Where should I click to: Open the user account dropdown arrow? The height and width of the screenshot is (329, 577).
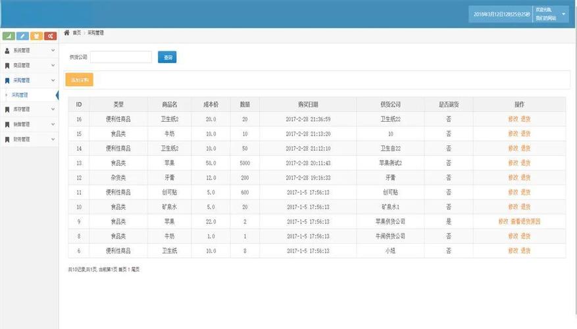[x=563, y=14]
